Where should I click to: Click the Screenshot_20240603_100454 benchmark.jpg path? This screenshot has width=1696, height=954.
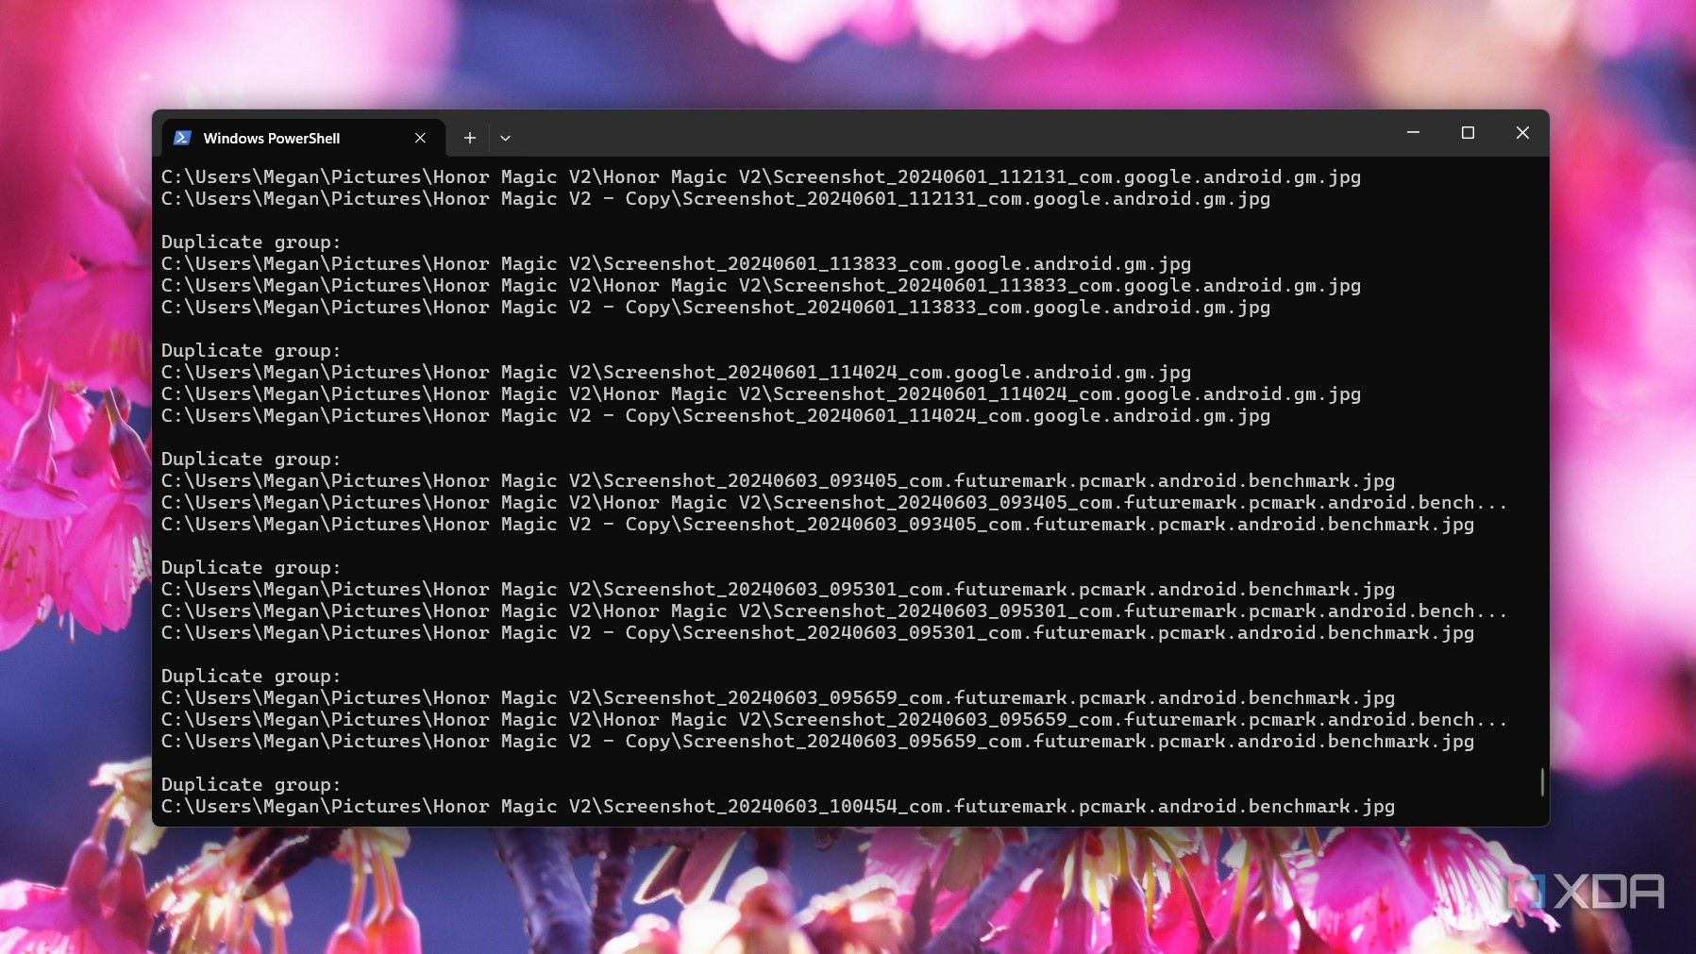coord(778,806)
